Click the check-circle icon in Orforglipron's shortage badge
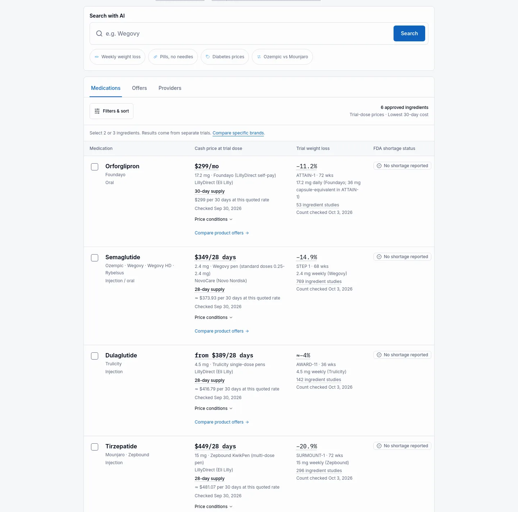The image size is (518, 512). pos(379,166)
